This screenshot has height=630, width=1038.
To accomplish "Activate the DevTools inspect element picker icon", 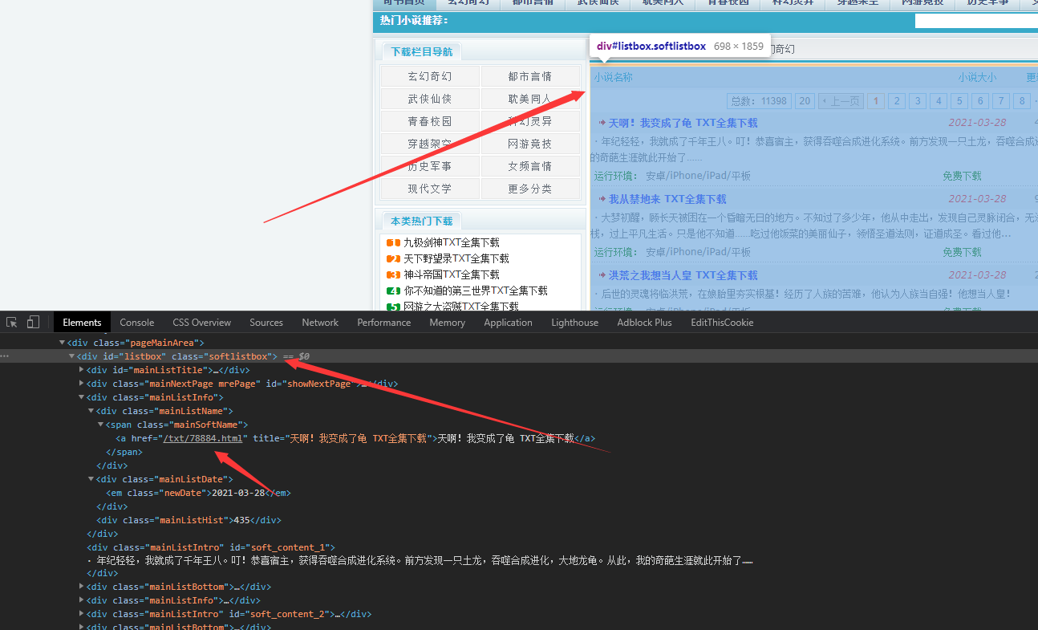I will [12, 322].
